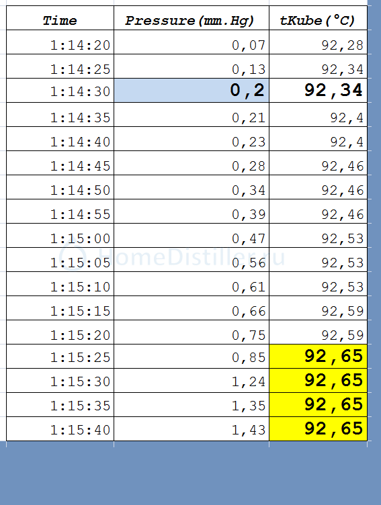Select the tKube (°C) header cell

[318, 18]
